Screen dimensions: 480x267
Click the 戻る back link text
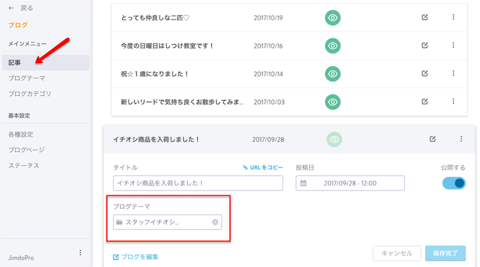pyautogui.click(x=27, y=8)
